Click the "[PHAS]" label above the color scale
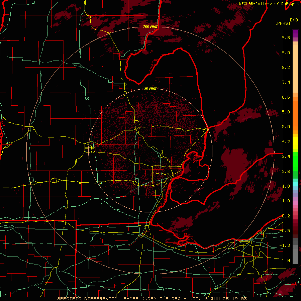Viewport: 301px width, 301px height. [x=283, y=23]
